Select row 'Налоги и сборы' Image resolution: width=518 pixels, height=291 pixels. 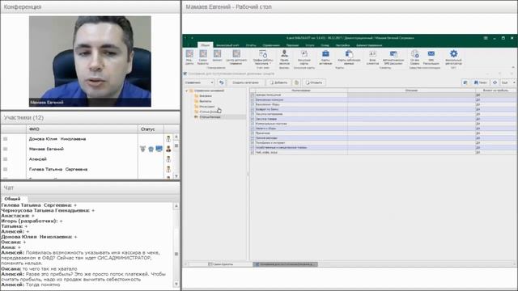pyautogui.click(x=383, y=129)
